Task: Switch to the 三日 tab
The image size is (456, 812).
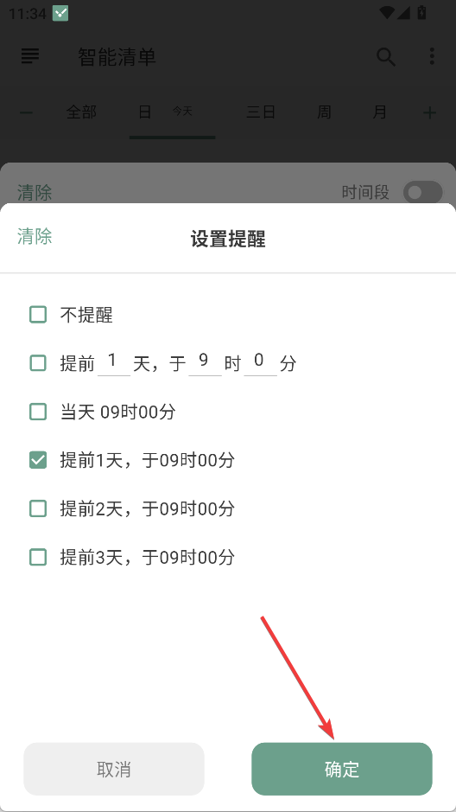Action: point(261,112)
